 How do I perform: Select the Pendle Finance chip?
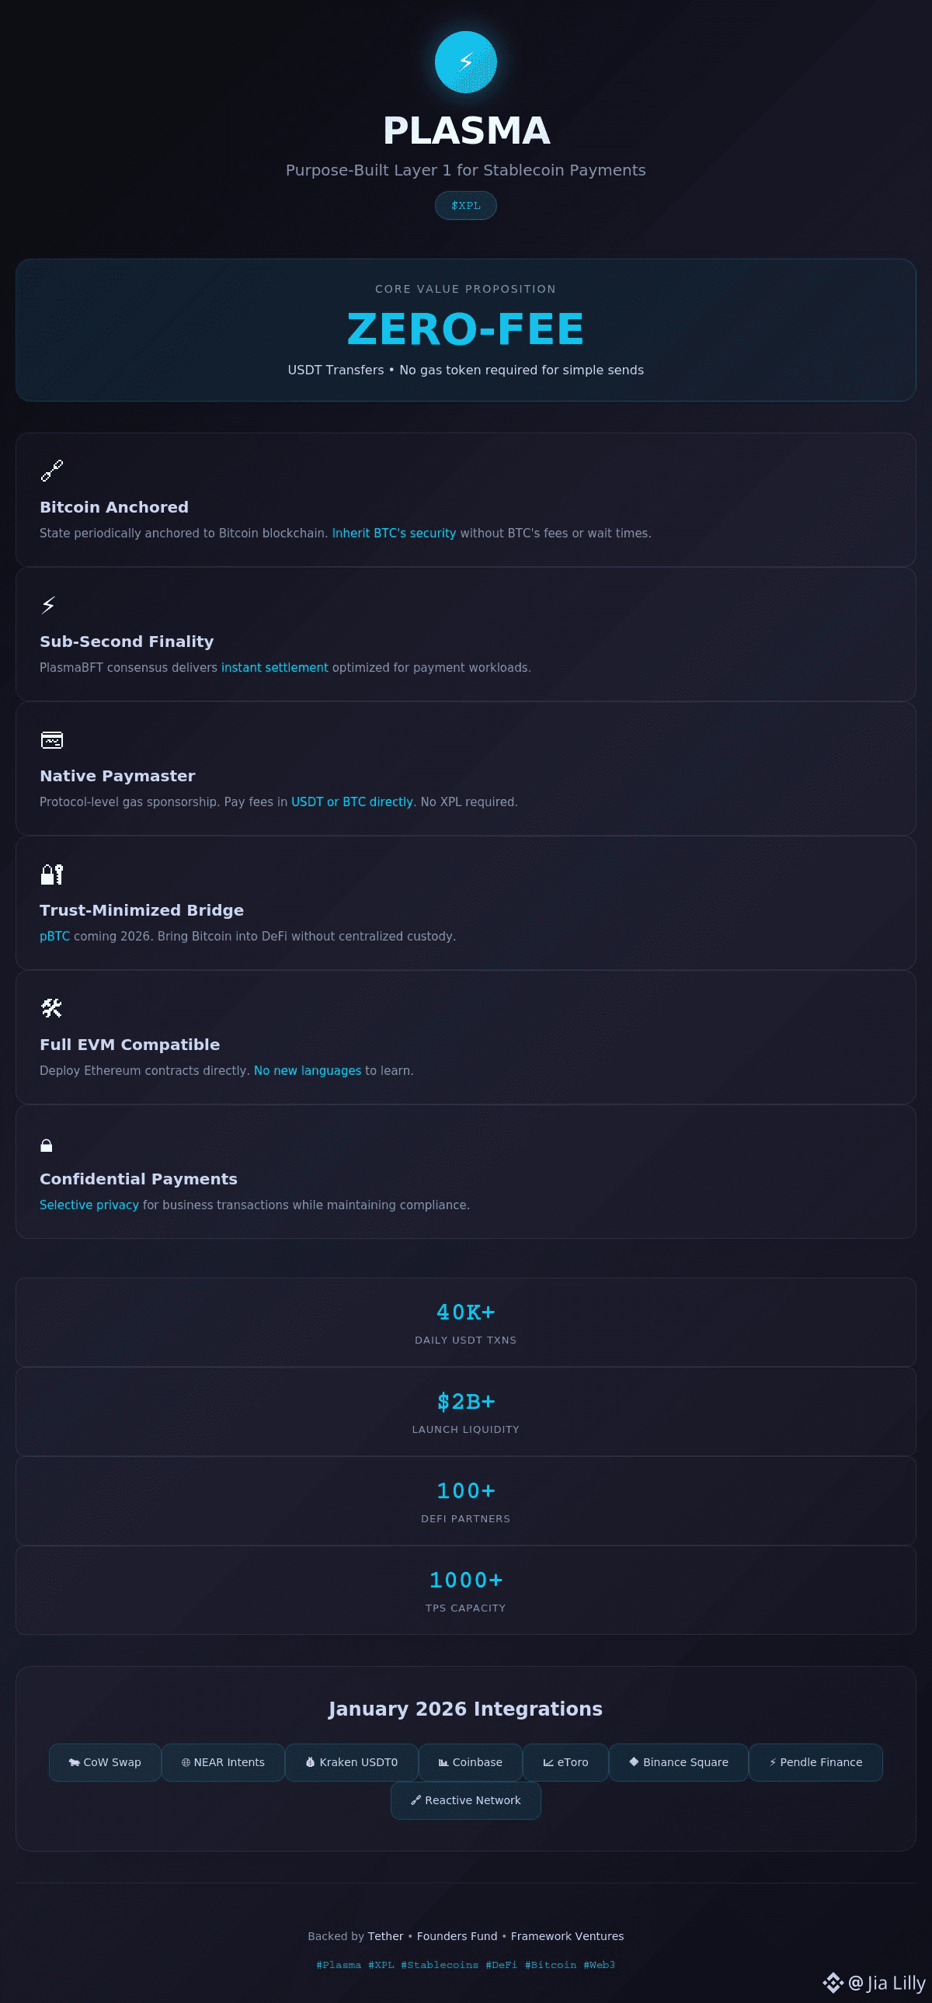[815, 1762]
